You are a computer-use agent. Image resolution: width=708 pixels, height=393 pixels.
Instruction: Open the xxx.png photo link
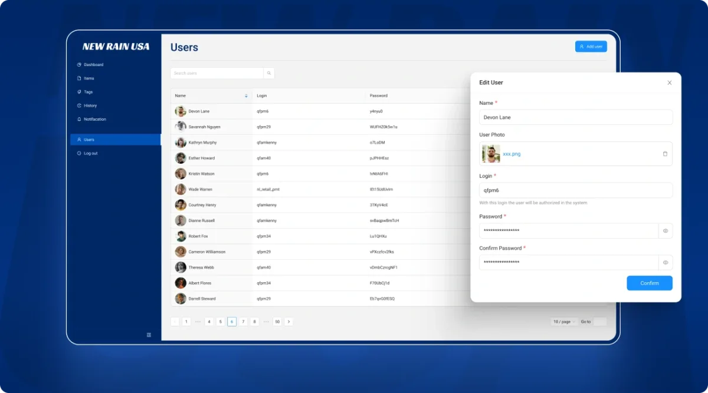[512, 154]
